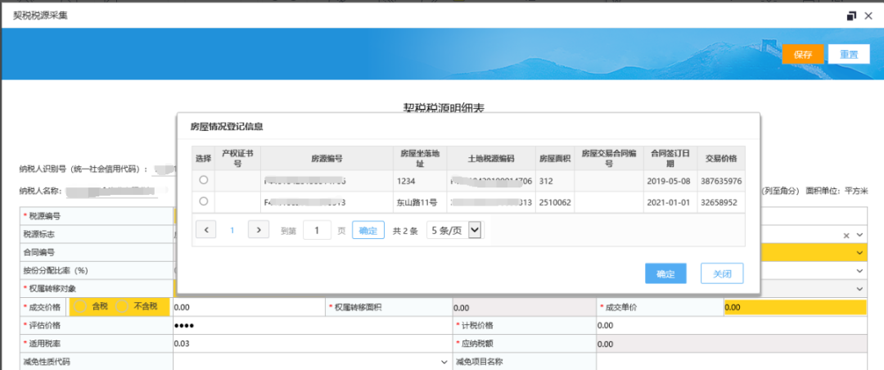The width and height of the screenshot is (884, 370).
Task: Click the 房屋情况登记信息 dialog title
Action: point(226,126)
